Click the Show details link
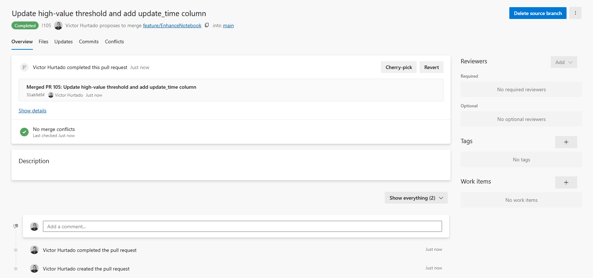This screenshot has height=278, width=593. click(33, 111)
